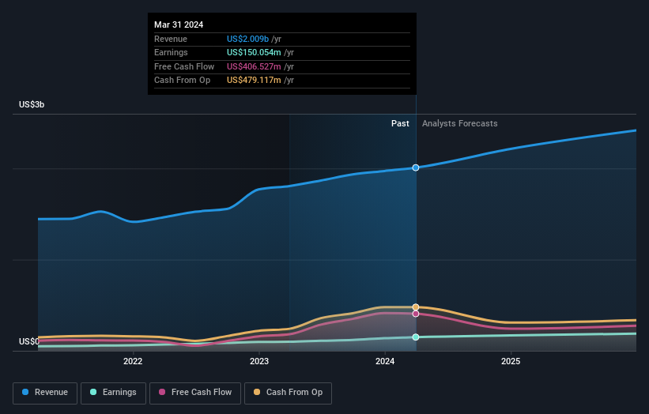Click the Mar 31 2024 tooltip date
Image resolution: width=649 pixels, height=414 pixels.
coord(179,24)
